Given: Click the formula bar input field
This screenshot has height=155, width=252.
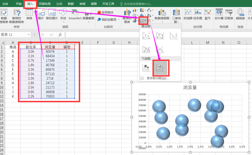Looking at the screenshot, I should coord(158,35).
